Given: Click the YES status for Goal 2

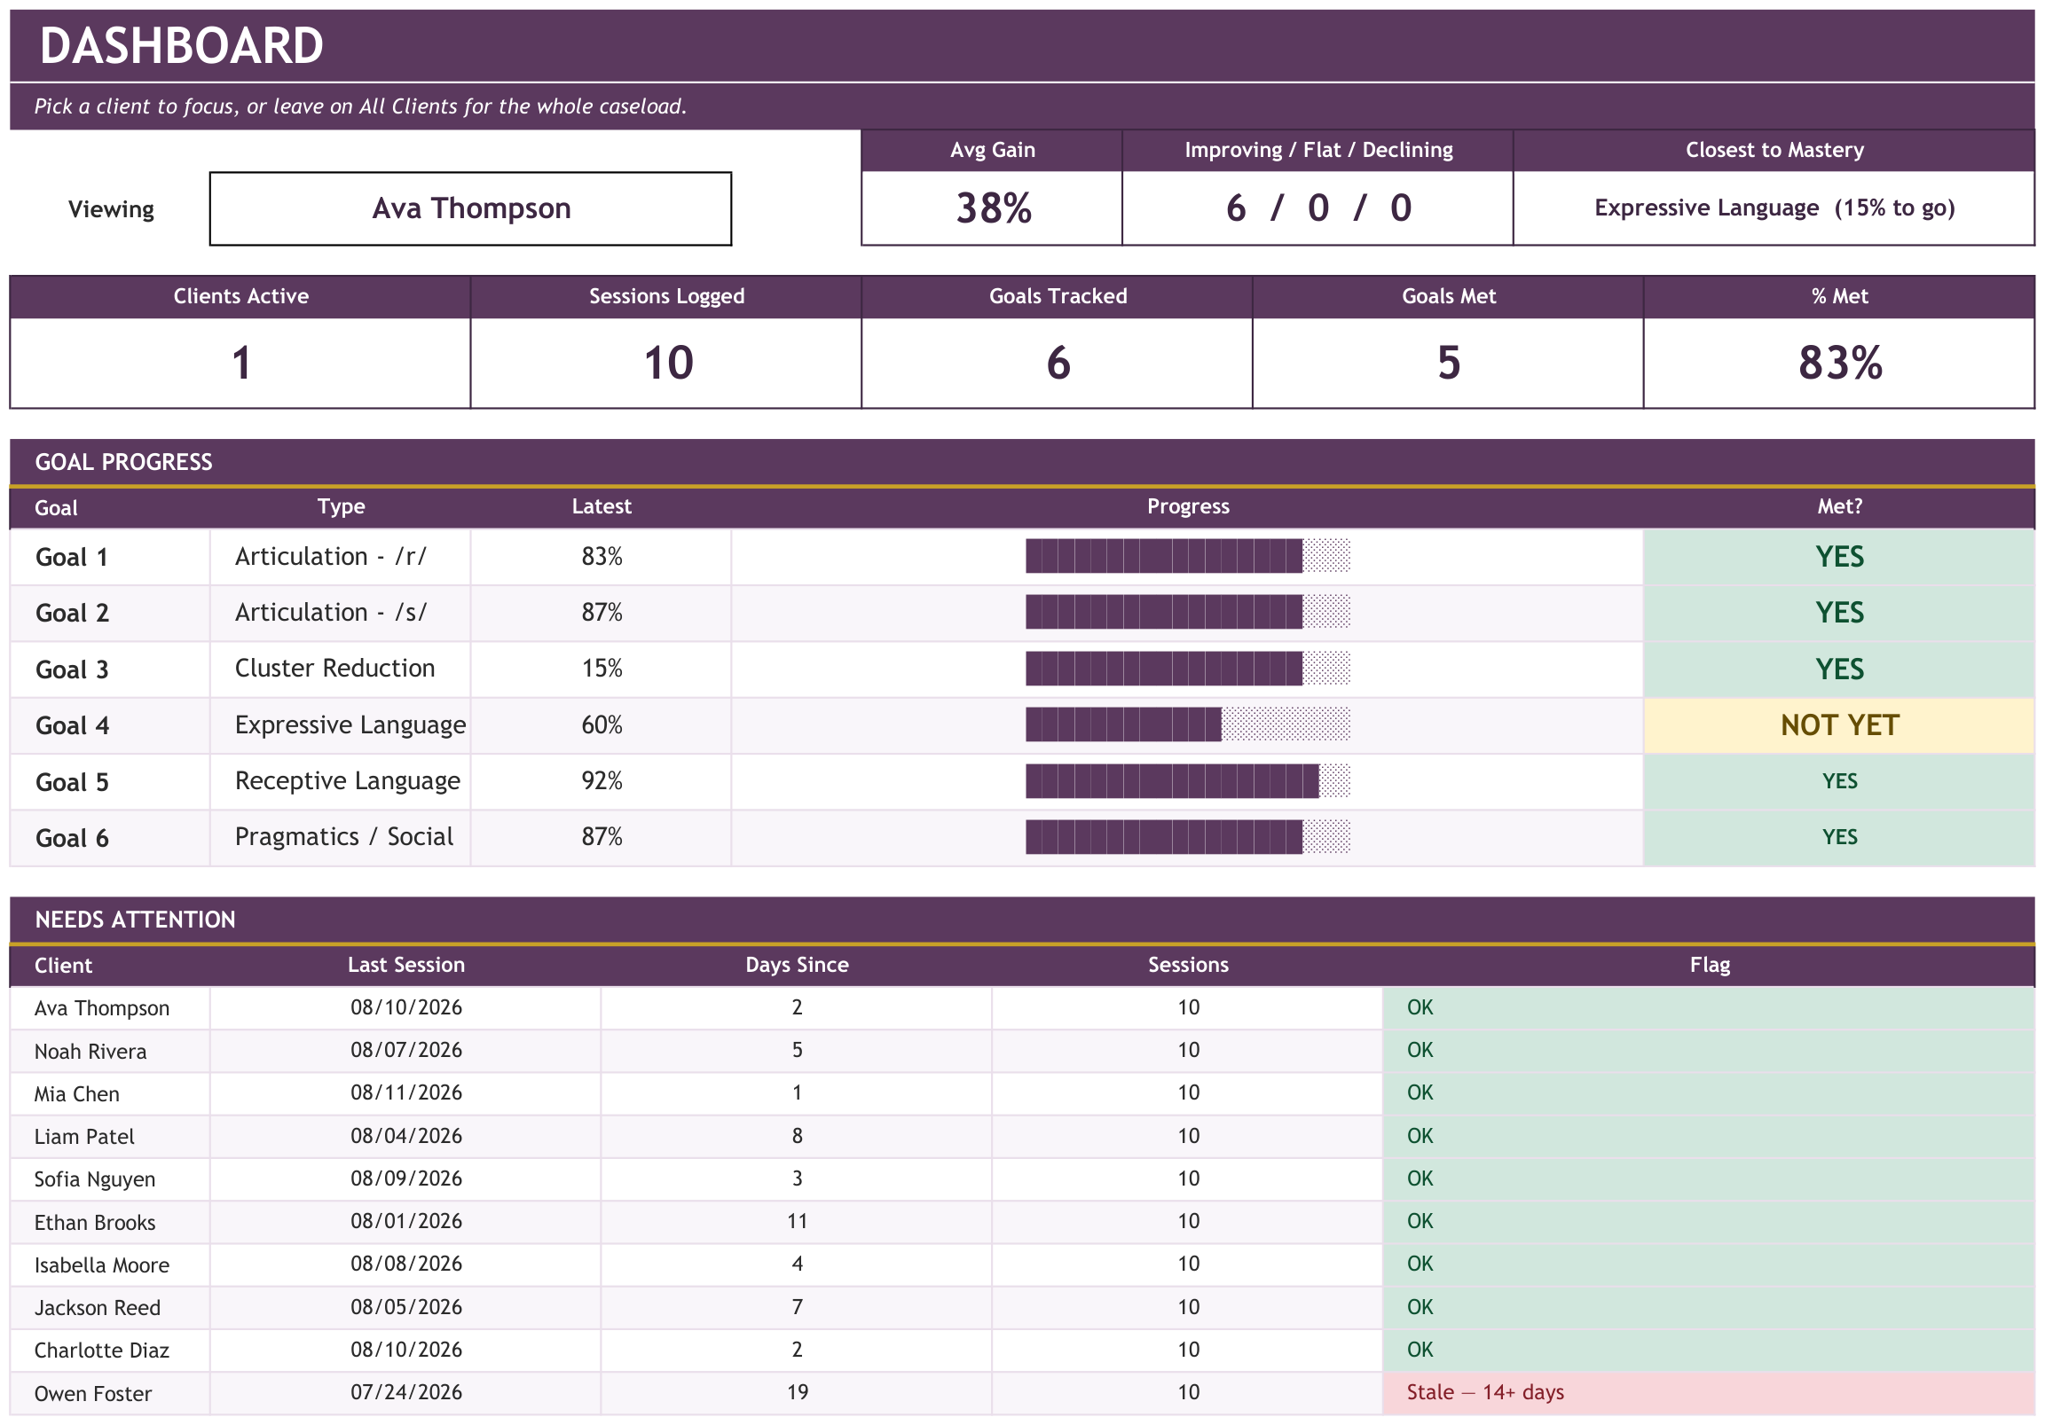Looking at the screenshot, I should pos(1839,613).
